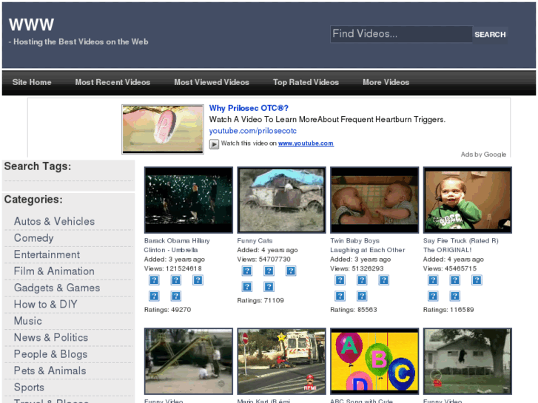Select More Videos in navigation bar
Image resolution: width=538 pixels, height=403 pixels.
[386, 82]
